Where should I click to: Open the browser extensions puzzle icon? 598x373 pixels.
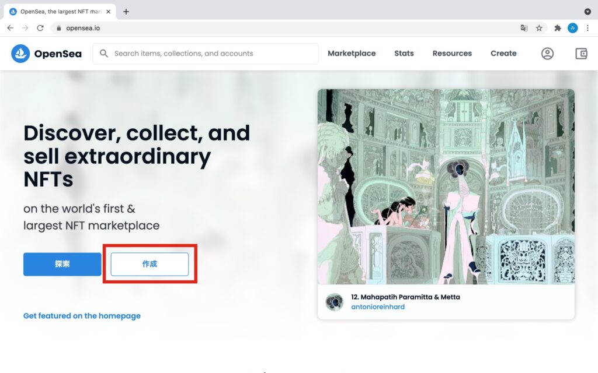(558, 28)
